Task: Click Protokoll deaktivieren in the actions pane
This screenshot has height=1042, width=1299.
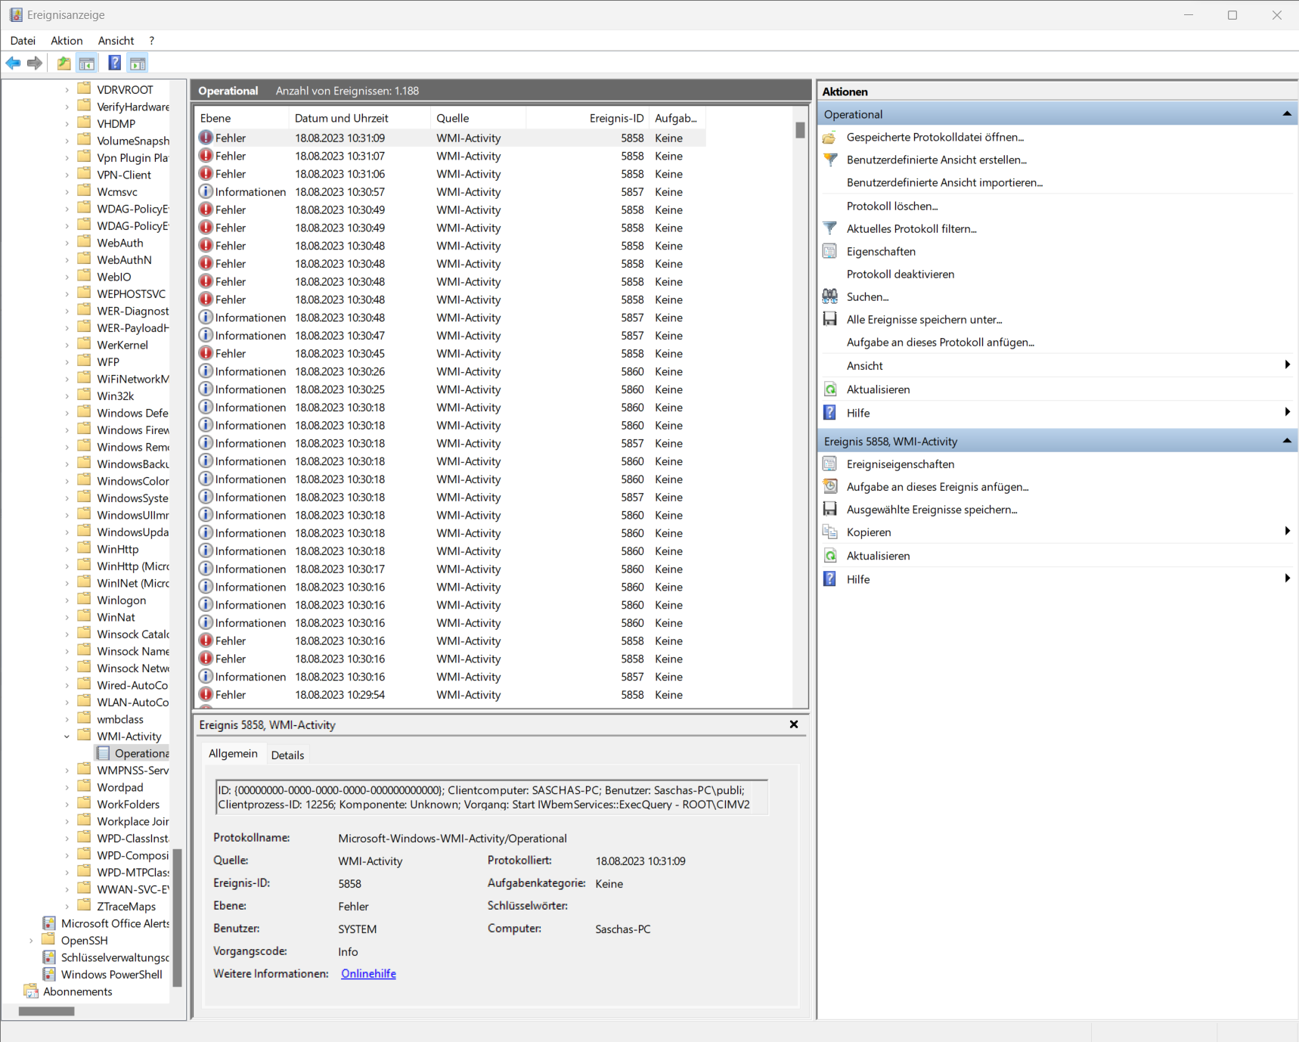Action: pos(901,274)
